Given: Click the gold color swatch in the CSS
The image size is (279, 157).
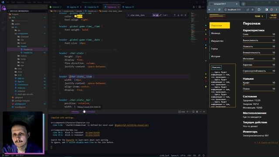Looking at the screenshot, I should (x=75, y=16).
